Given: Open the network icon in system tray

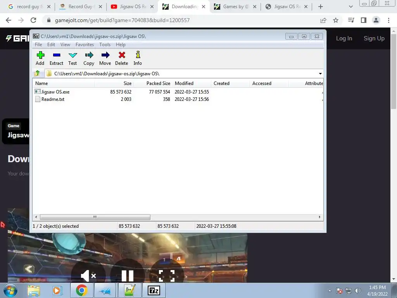Looking at the screenshot, I should pyautogui.click(x=349, y=291).
